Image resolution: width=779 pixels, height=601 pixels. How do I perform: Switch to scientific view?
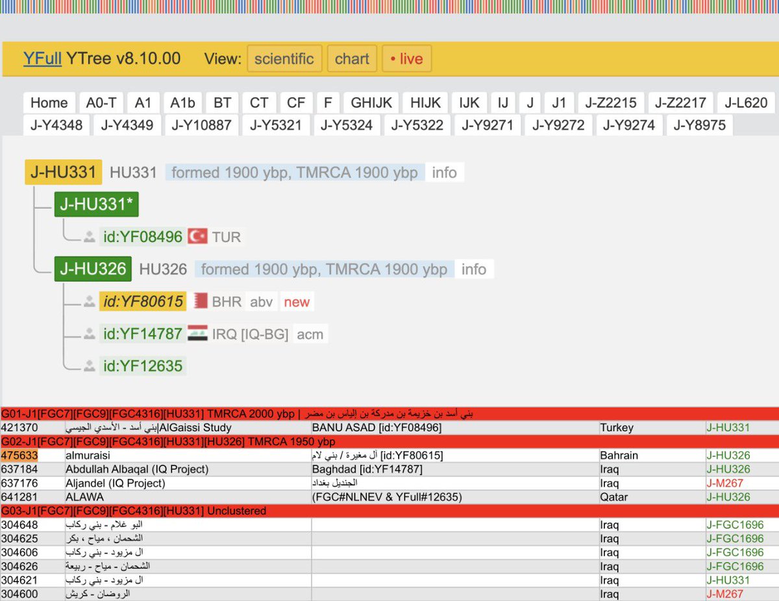pos(284,59)
